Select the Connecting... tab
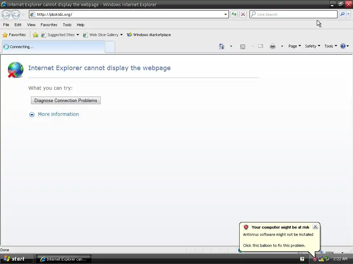The image size is (353, 264). click(x=53, y=47)
